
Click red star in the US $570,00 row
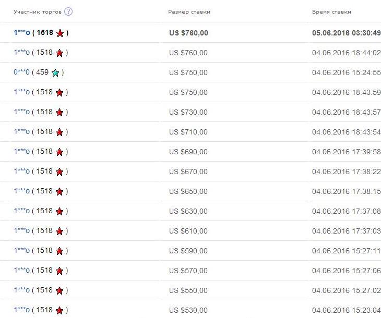point(59,271)
